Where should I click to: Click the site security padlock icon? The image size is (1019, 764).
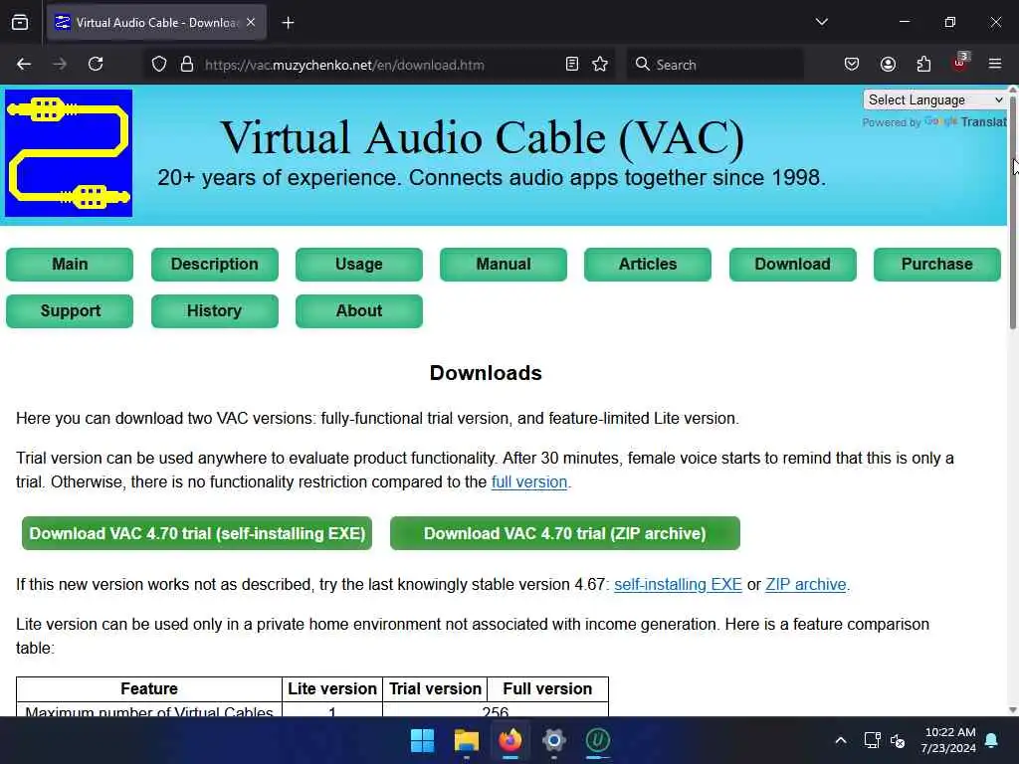(x=187, y=65)
